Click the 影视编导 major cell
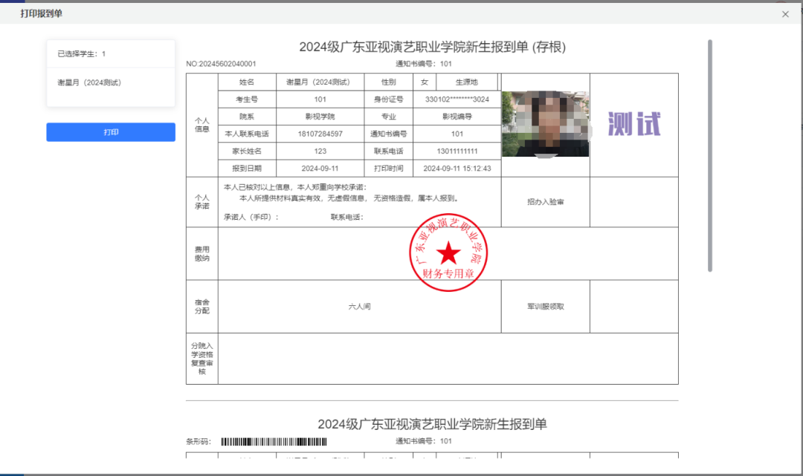Viewport: 803px width, 476px height. pos(457,117)
